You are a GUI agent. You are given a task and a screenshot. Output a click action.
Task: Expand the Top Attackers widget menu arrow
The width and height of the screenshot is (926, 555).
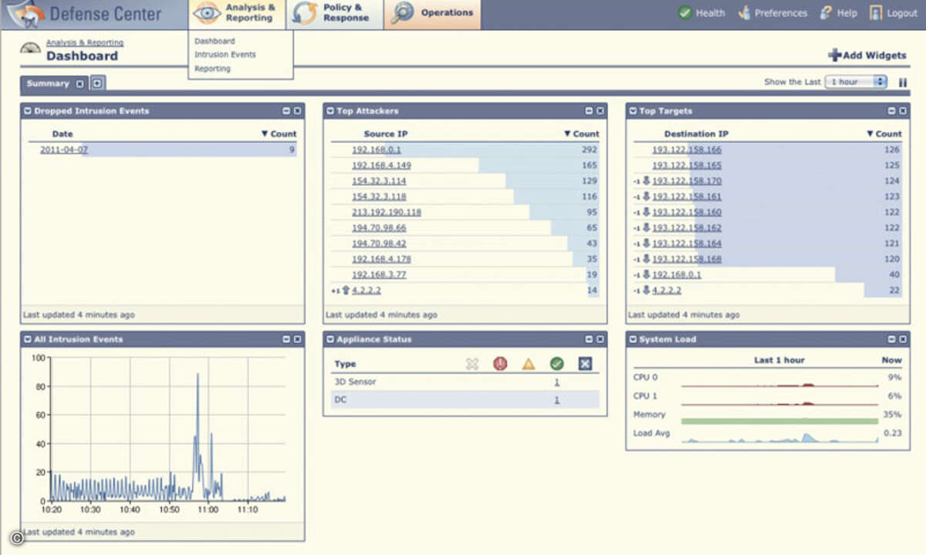click(330, 111)
